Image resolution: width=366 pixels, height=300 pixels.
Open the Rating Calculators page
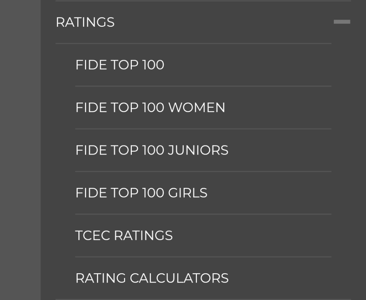pos(152,278)
